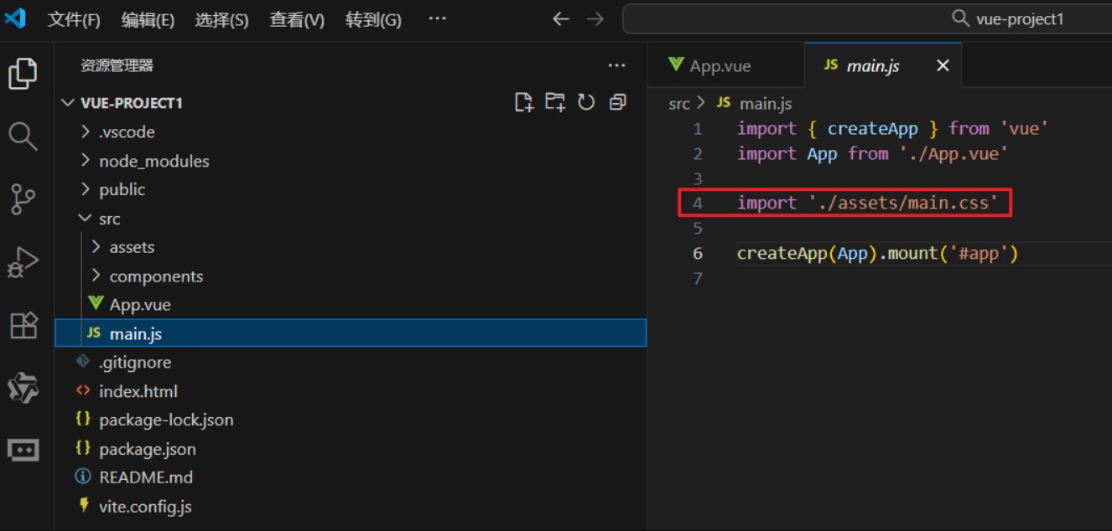Open the 查看(V) menu
1112x531 pixels.
pos(297,20)
